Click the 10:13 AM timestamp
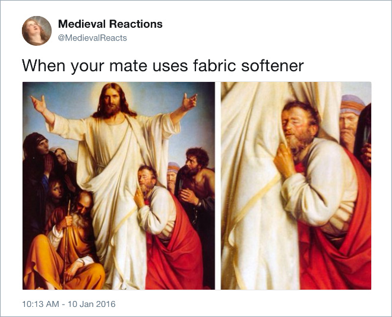 40,304
